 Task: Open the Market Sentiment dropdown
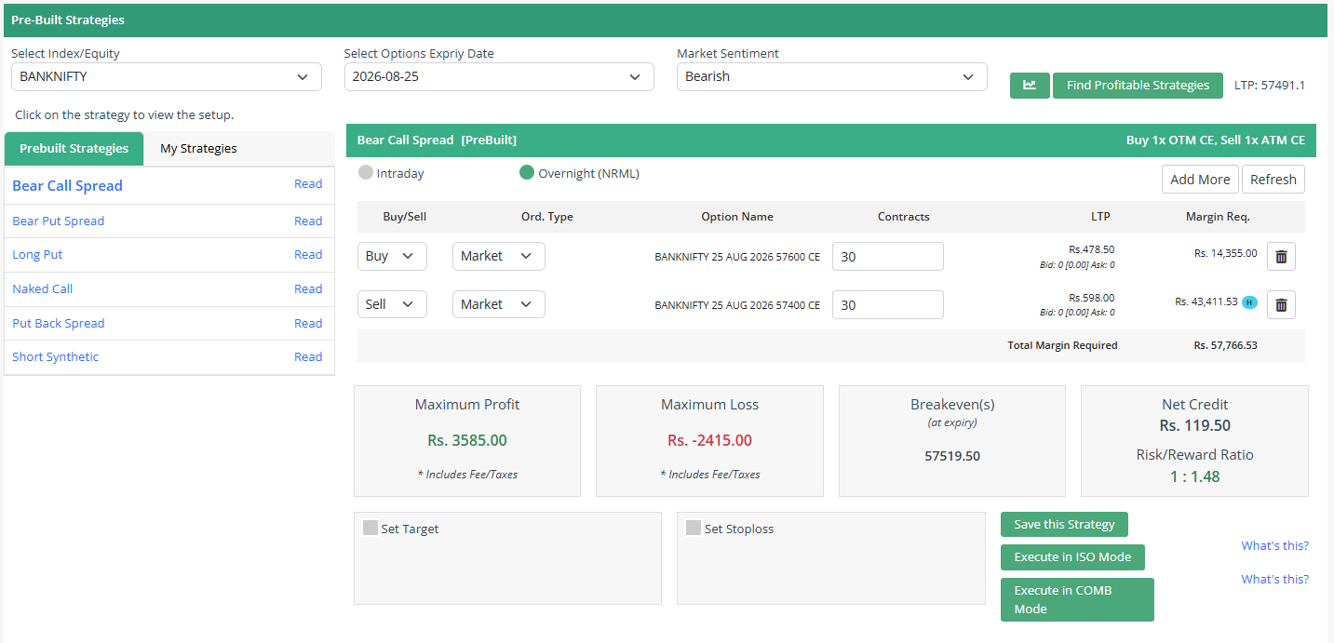(x=832, y=76)
